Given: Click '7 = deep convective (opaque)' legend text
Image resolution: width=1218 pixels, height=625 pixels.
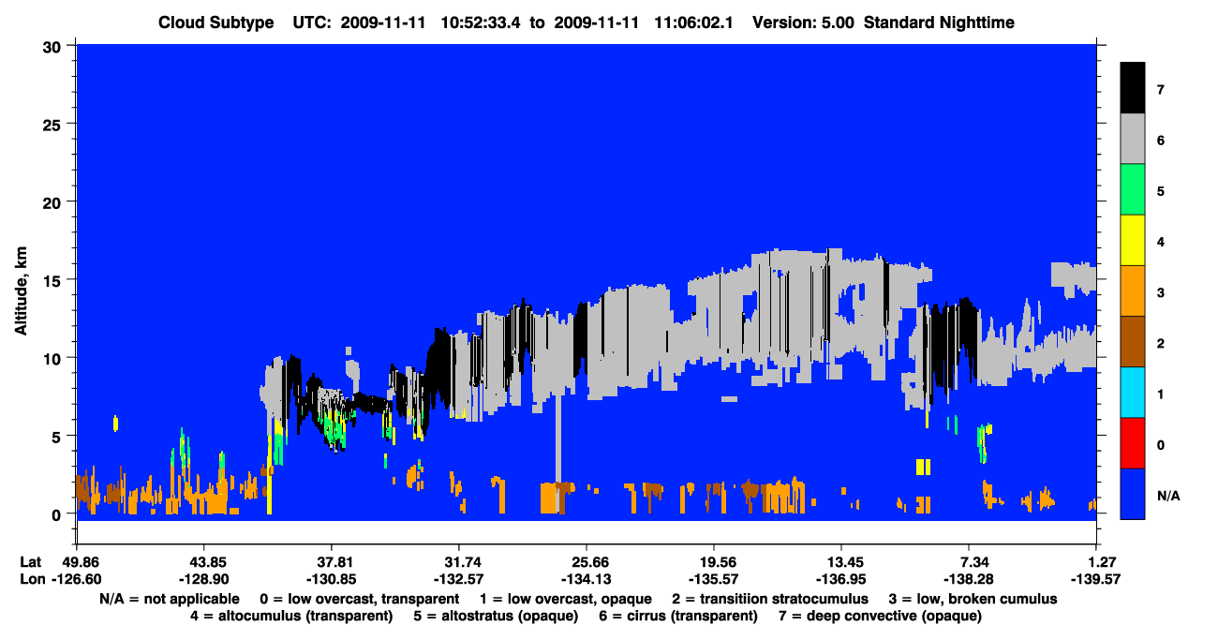Looking at the screenshot, I should tap(880, 616).
